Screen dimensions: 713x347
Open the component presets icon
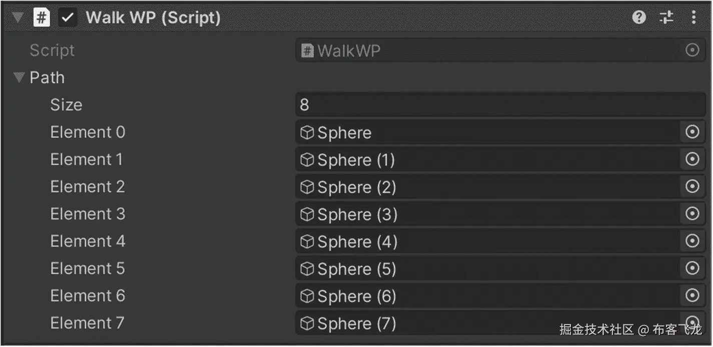pos(666,18)
